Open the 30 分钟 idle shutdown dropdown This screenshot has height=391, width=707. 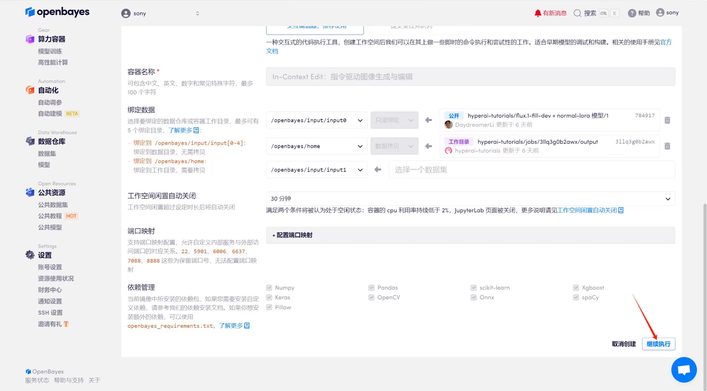click(x=470, y=199)
